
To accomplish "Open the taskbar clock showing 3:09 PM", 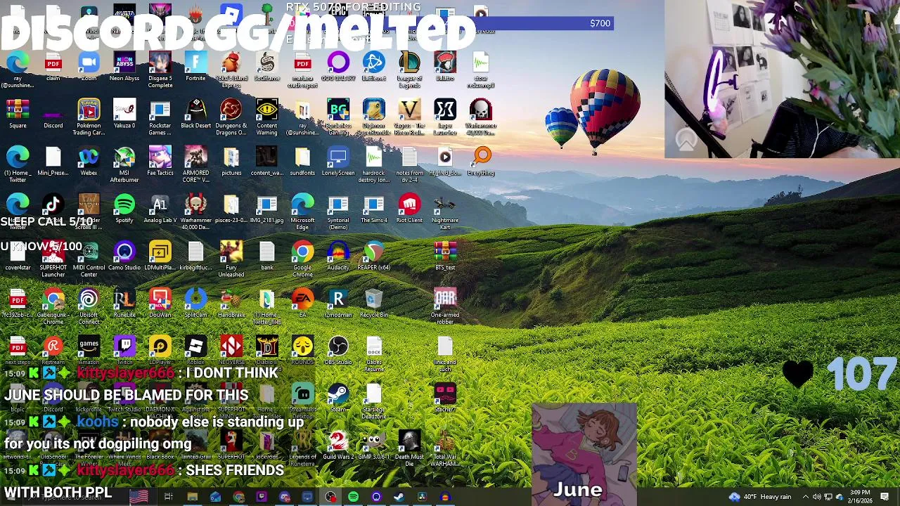I will coord(860,497).
